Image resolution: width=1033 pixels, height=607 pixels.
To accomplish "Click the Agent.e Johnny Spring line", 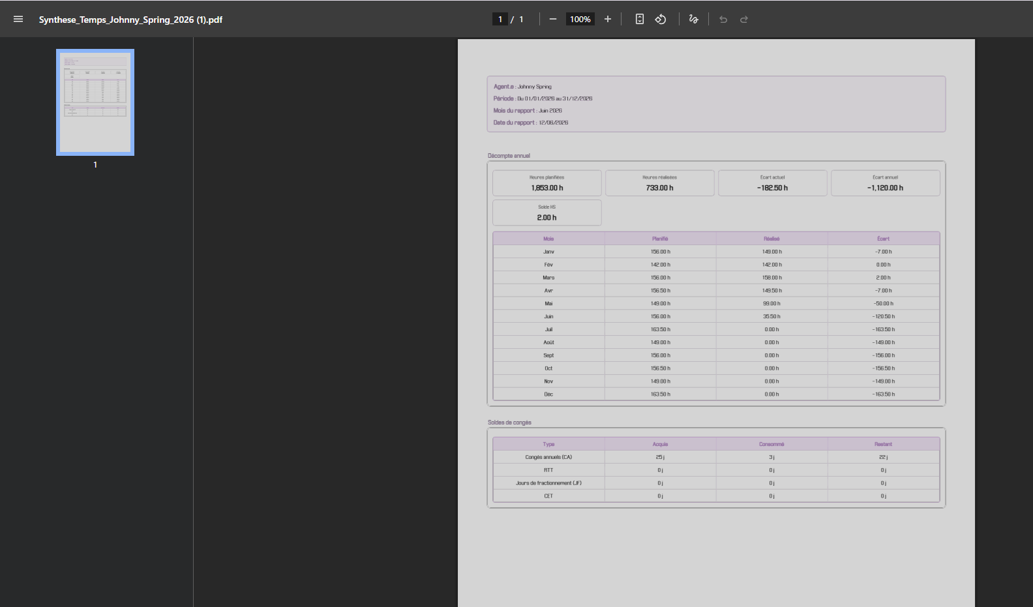I will tap(522, 87).
